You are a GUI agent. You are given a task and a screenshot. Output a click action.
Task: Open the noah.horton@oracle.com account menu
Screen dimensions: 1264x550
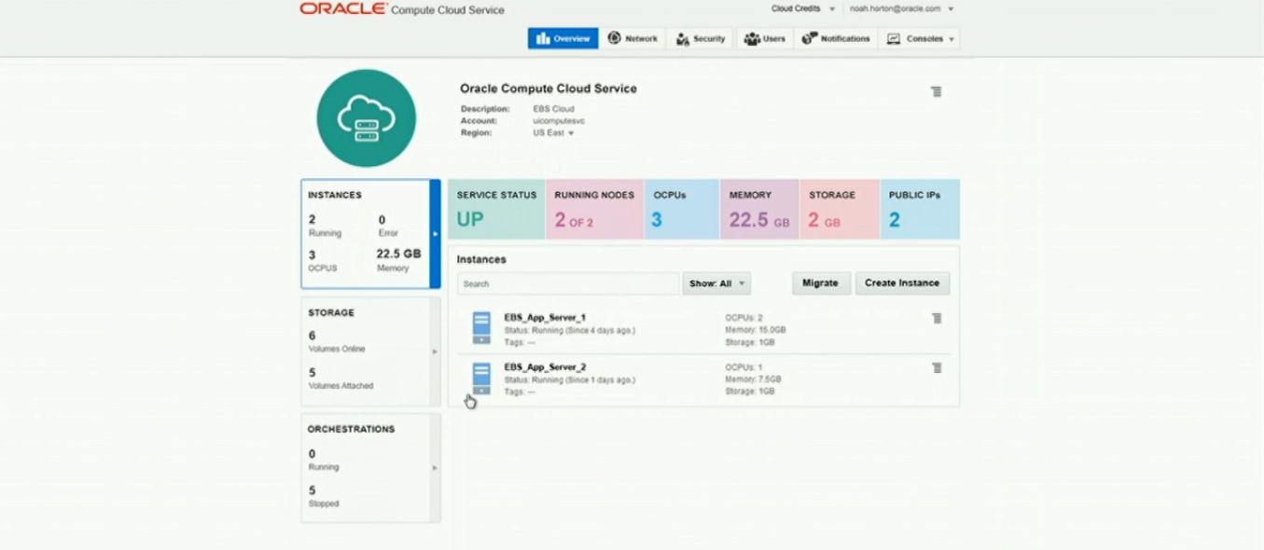[901, 8]
